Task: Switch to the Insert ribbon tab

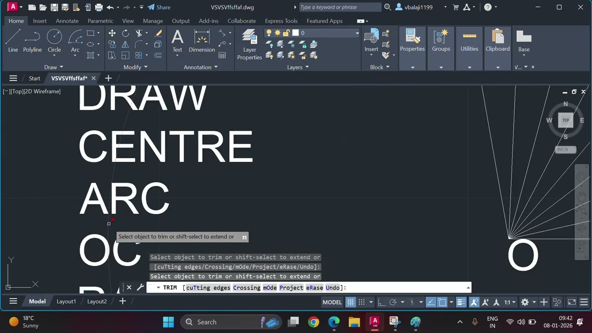Action: pos(39,21)
